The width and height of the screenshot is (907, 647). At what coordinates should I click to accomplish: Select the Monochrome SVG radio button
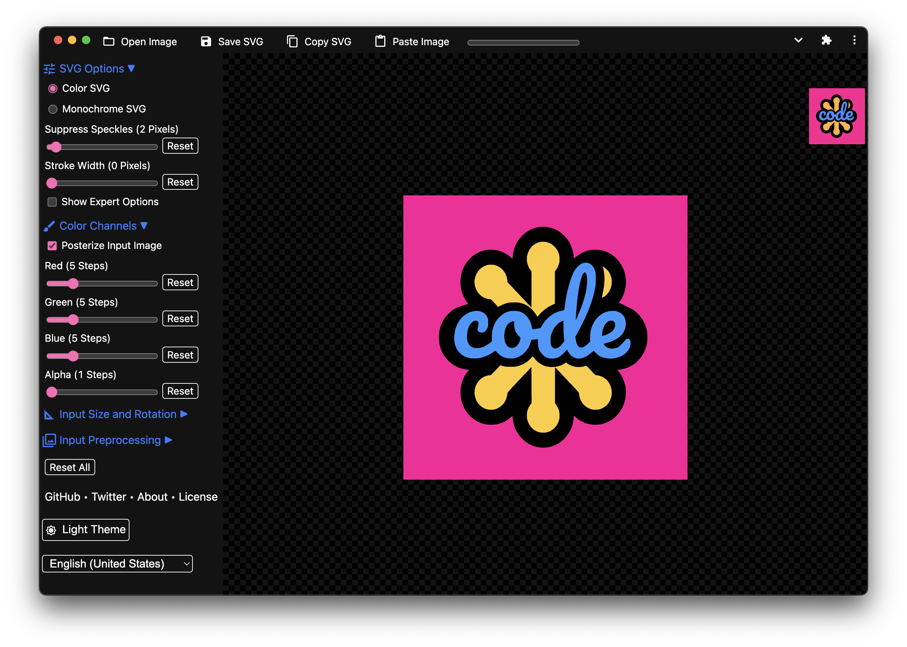point(52,109)
